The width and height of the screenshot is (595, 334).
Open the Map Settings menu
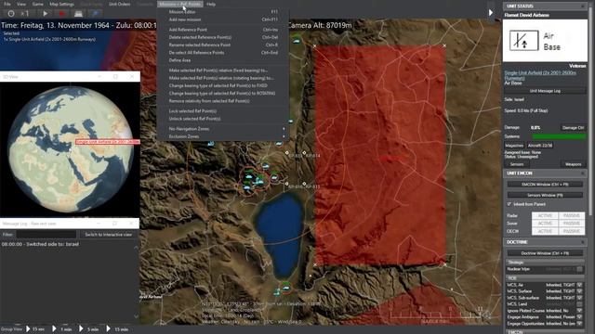[61, 4]
